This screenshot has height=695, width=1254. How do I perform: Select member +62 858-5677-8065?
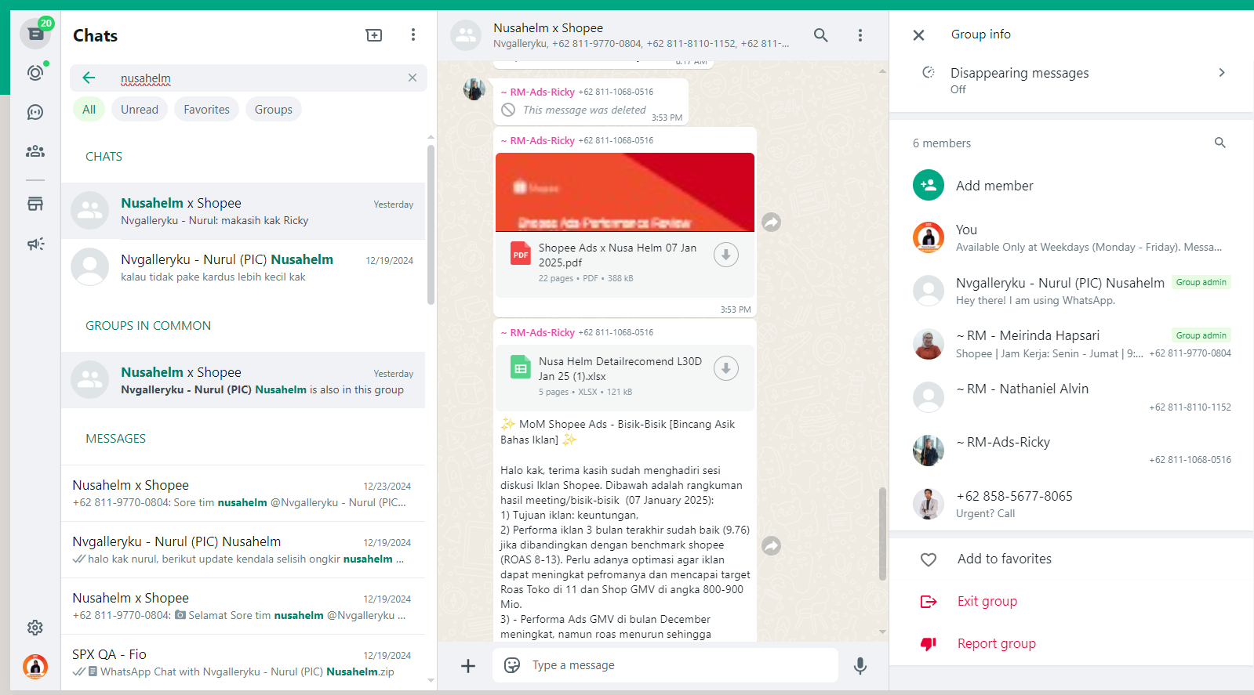(1071, 504)
